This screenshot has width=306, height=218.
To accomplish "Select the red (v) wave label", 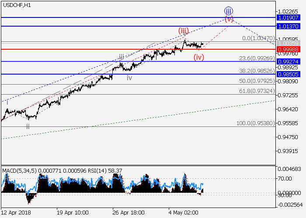I will pyautogui.click(x=229, y=19).
